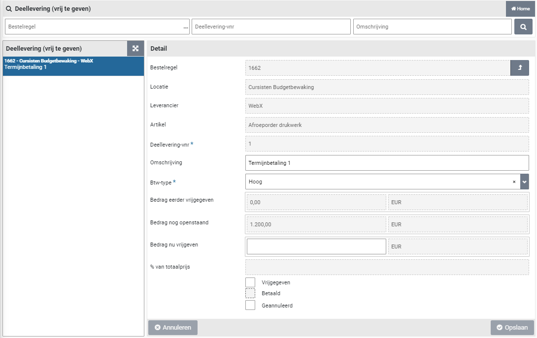
Task: Tick the Vrijgegeven checkbox
Action: point(250,282)
